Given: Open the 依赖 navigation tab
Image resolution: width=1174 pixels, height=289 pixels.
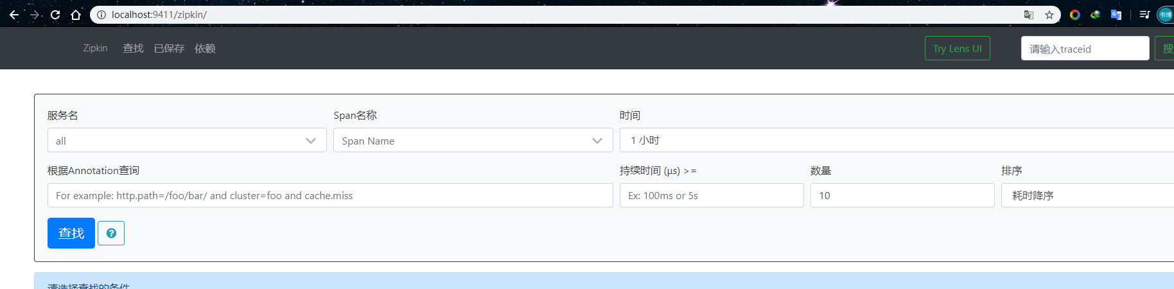Looking at the screenshot, I should [x=205, y=48].
